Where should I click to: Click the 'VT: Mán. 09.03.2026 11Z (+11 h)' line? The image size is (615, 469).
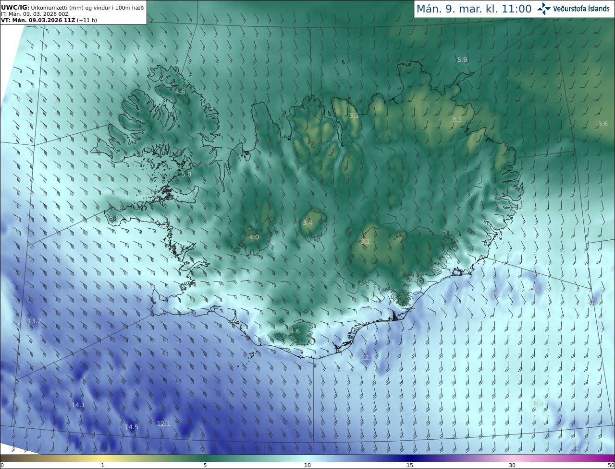coord(49,20)
